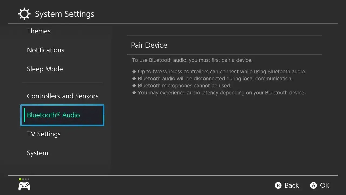Click the grayed player two LED dot
Viewport: 346px width, 195px height.
23,179
